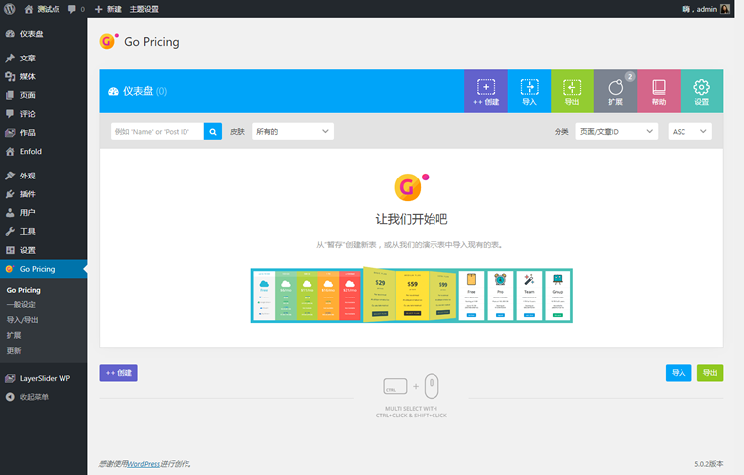
Task: Focus the Name or Post ID search field
Action: coord(158,132)
